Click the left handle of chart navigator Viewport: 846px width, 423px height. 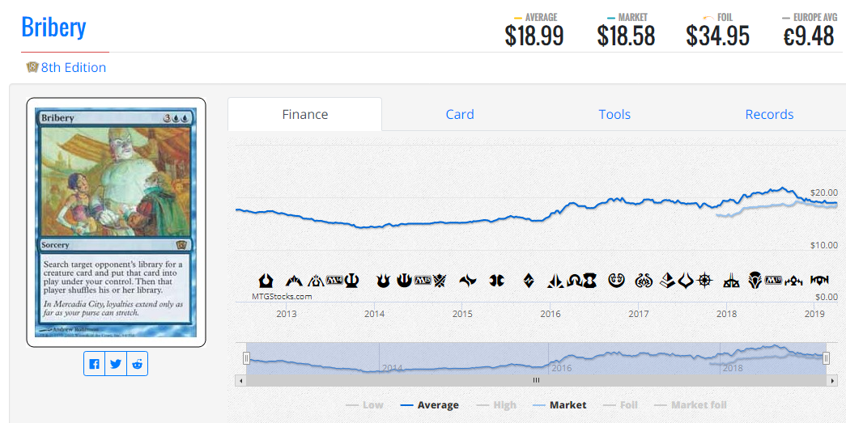tap(247, 358)
